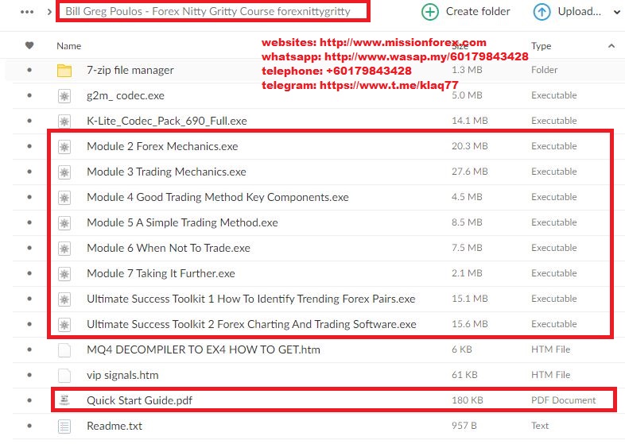Screen dimensions: 625x444
Task: Click the Module 2 Forex Mechanics.exe icon
Action: coord(64,146)
